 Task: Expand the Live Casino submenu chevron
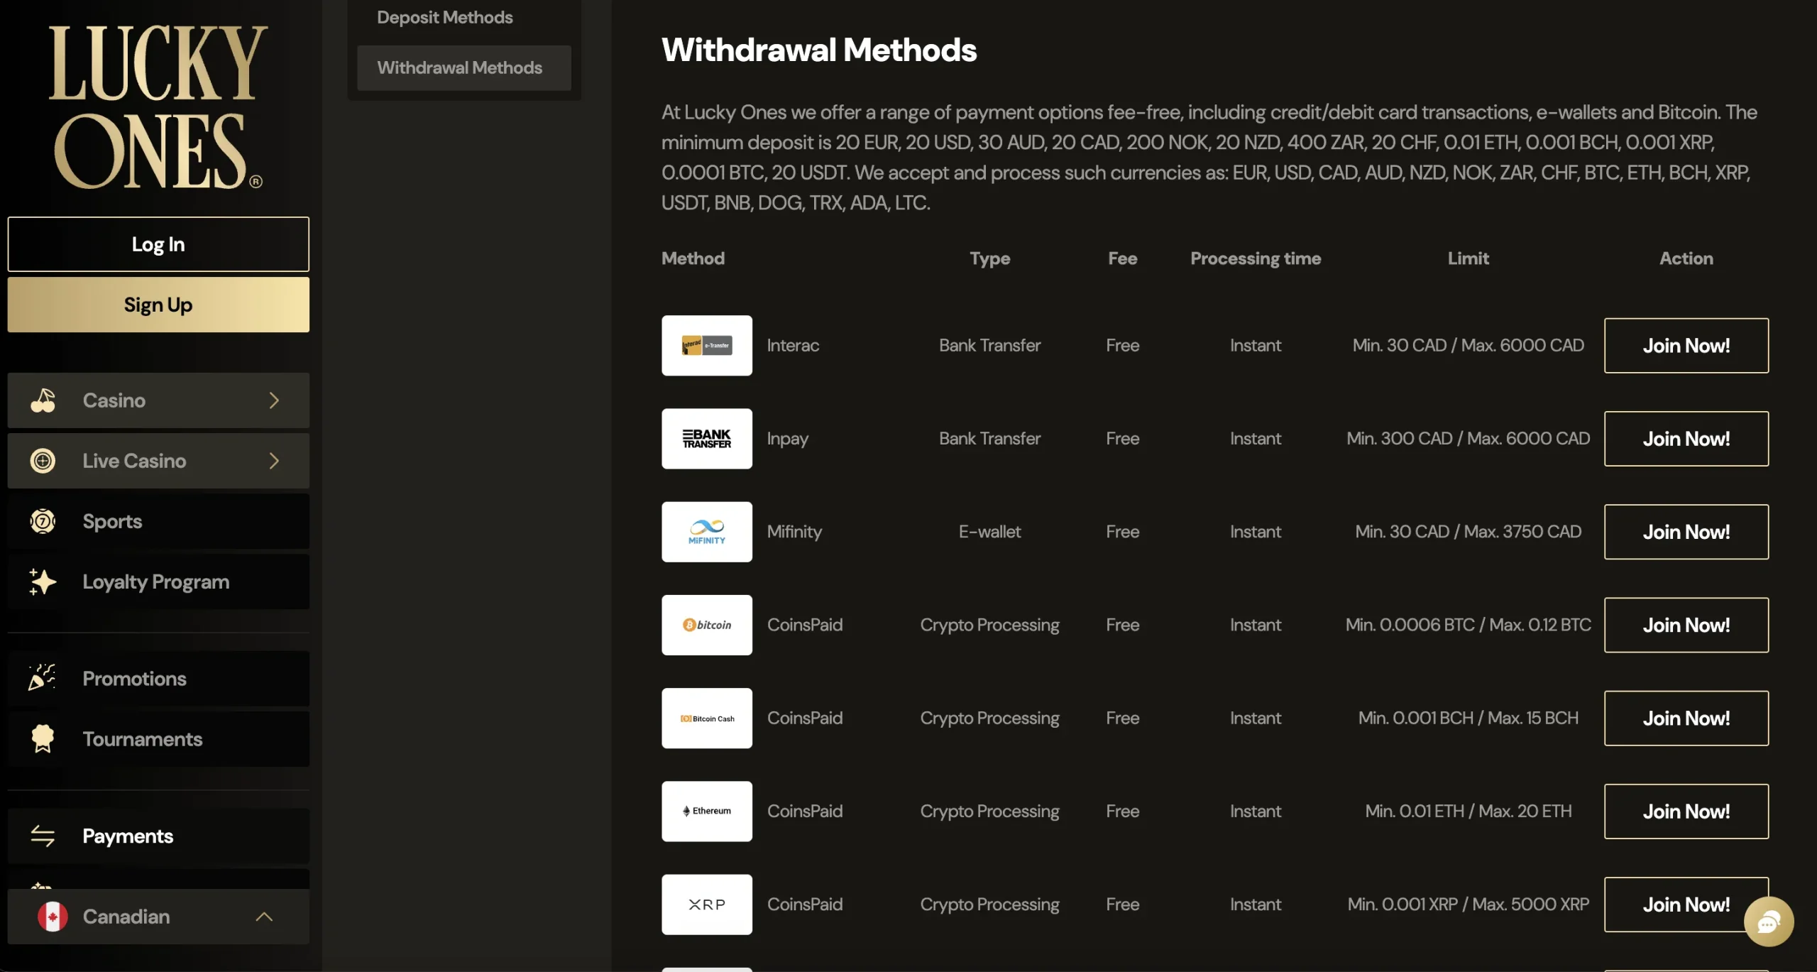click(274, 461)
